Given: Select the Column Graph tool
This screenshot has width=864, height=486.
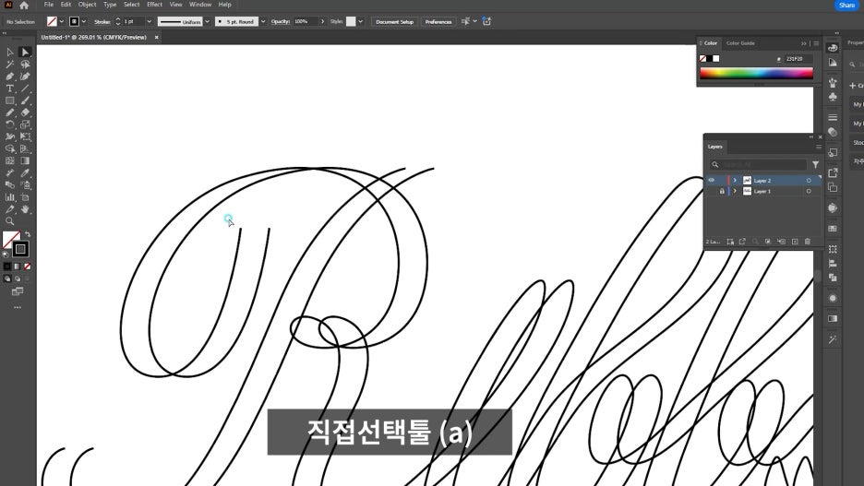Looking at the screenshot, I should [x=10, y=197].
